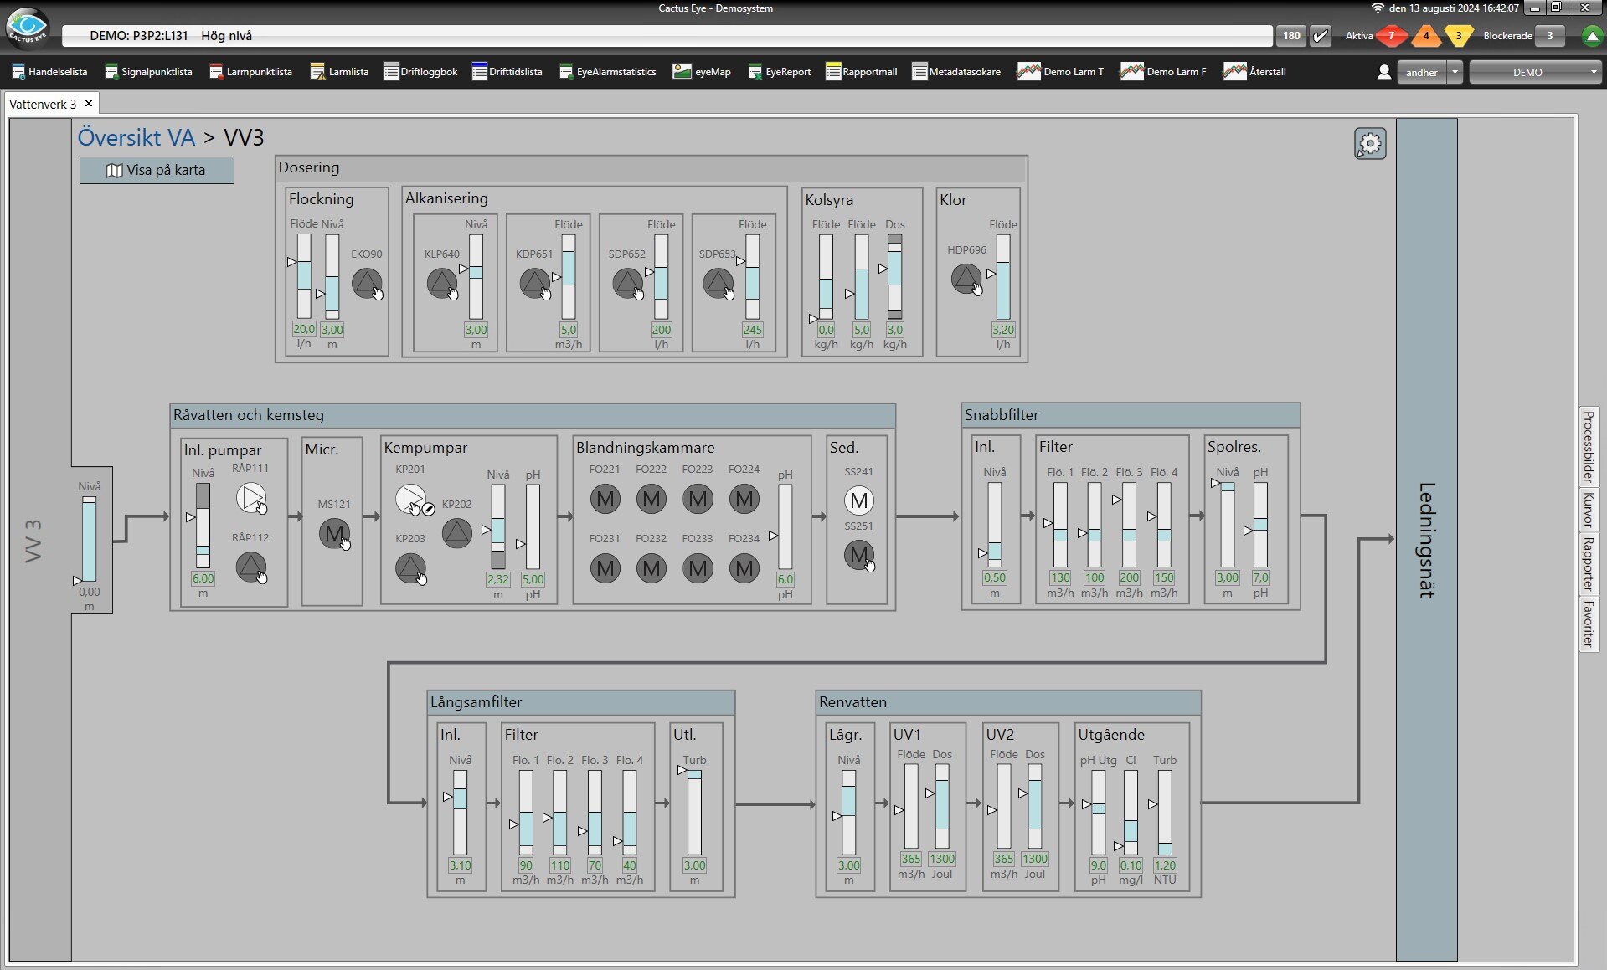Click the FO221 mixing motor icon
Viewport: 1607px width, 970px height.
point(605,500)
